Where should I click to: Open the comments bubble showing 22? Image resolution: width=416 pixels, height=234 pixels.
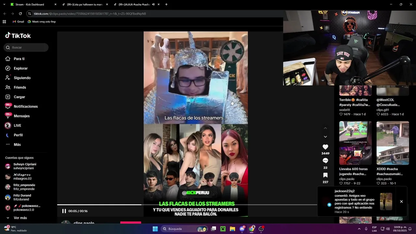(x=325, y=161)
